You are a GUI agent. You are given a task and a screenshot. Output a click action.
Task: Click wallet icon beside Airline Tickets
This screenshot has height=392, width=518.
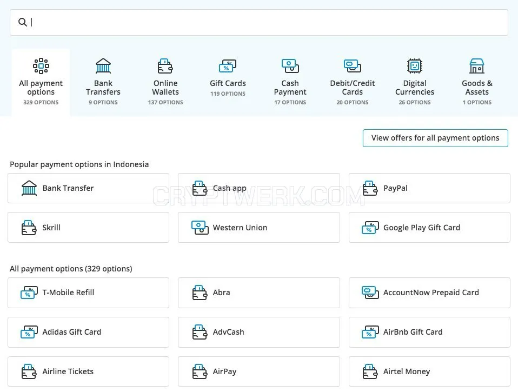(x=29, y=371)
